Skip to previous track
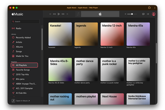Viewport: 165px width, 110px height. tap(54, 14)
